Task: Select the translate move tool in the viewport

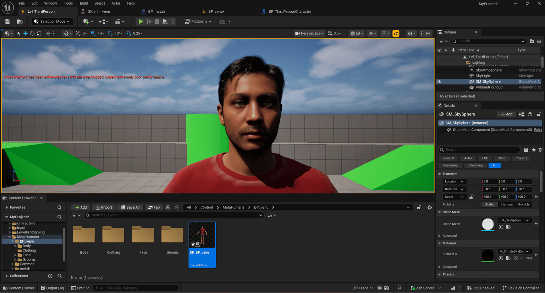Action: [x=26, y=33]
